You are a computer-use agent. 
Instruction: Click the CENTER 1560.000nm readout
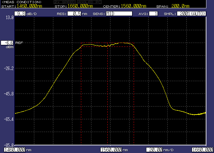point(124,6)
